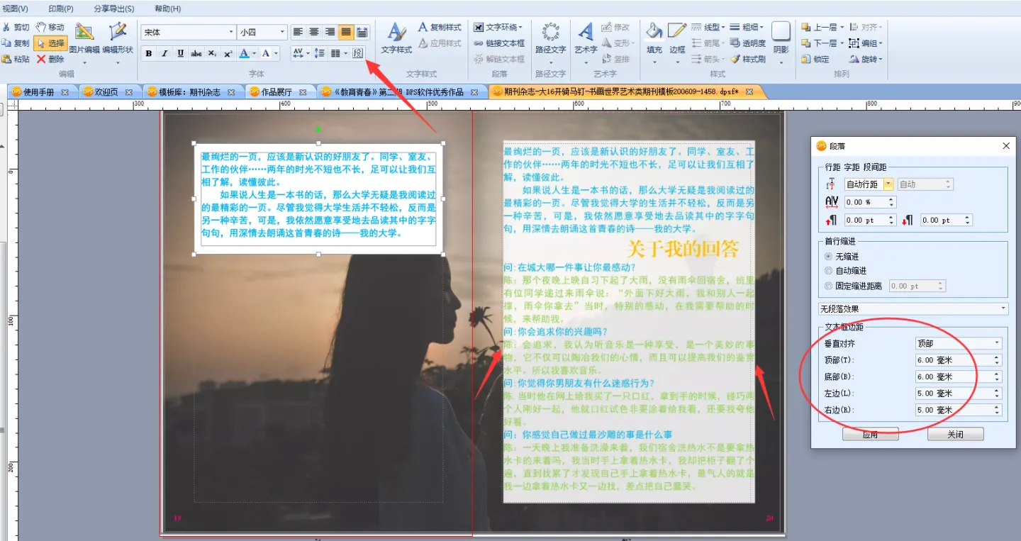Click the Style Brush (样式刷) tool
This screenshot has height=541, width=1021.
[748, 59]
